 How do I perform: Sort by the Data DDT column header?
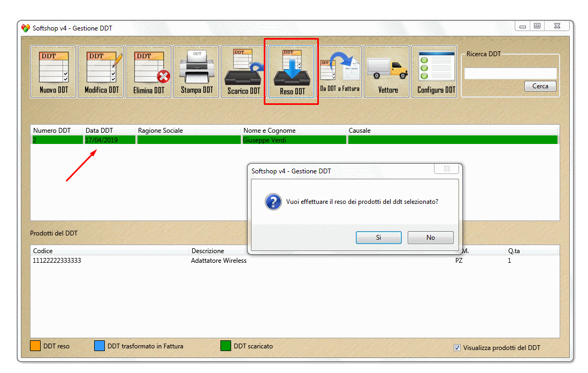pos(110,131)
